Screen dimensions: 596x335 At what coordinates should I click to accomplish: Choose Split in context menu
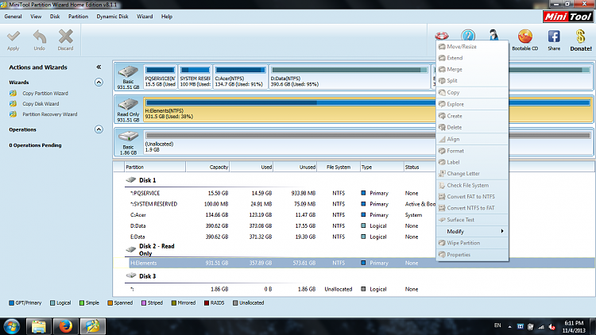472,80
